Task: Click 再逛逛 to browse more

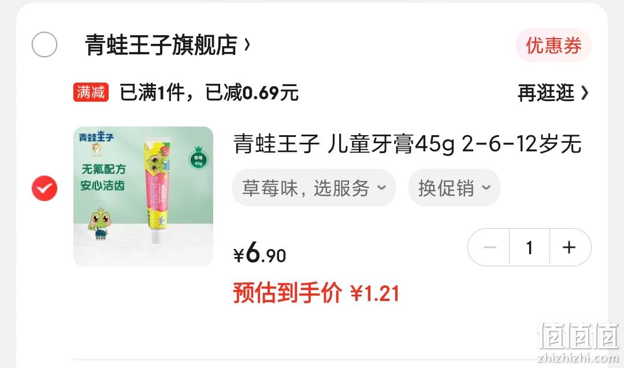Action: [545, 92]
